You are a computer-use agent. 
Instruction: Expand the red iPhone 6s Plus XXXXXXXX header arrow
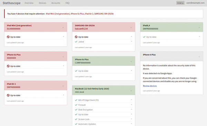tap(63, 57)
